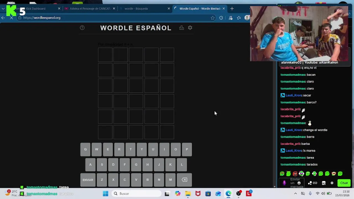Viewport: 354px width, 199px height.
Task: Tap the R key on Wordle keyboard
Action: point(119,149)
